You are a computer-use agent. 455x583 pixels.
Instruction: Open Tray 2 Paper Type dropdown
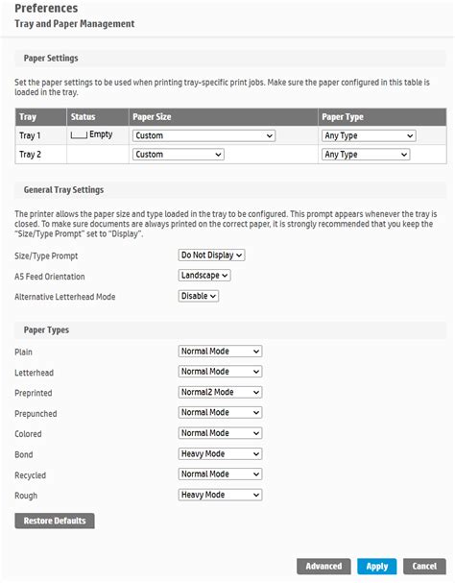coord(366,155)
